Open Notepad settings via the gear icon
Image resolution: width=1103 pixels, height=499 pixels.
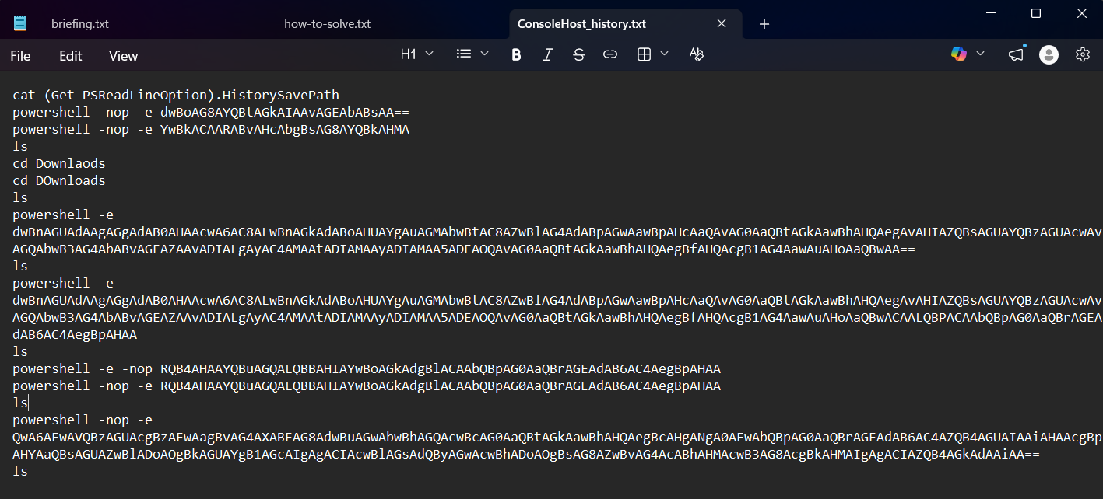(1083, 54)
